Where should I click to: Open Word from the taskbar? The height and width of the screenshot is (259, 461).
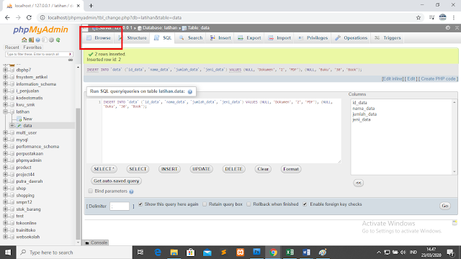[x=306, y=253]
